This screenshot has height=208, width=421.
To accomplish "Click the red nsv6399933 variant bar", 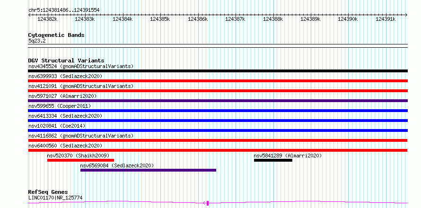I will (218, 81).
